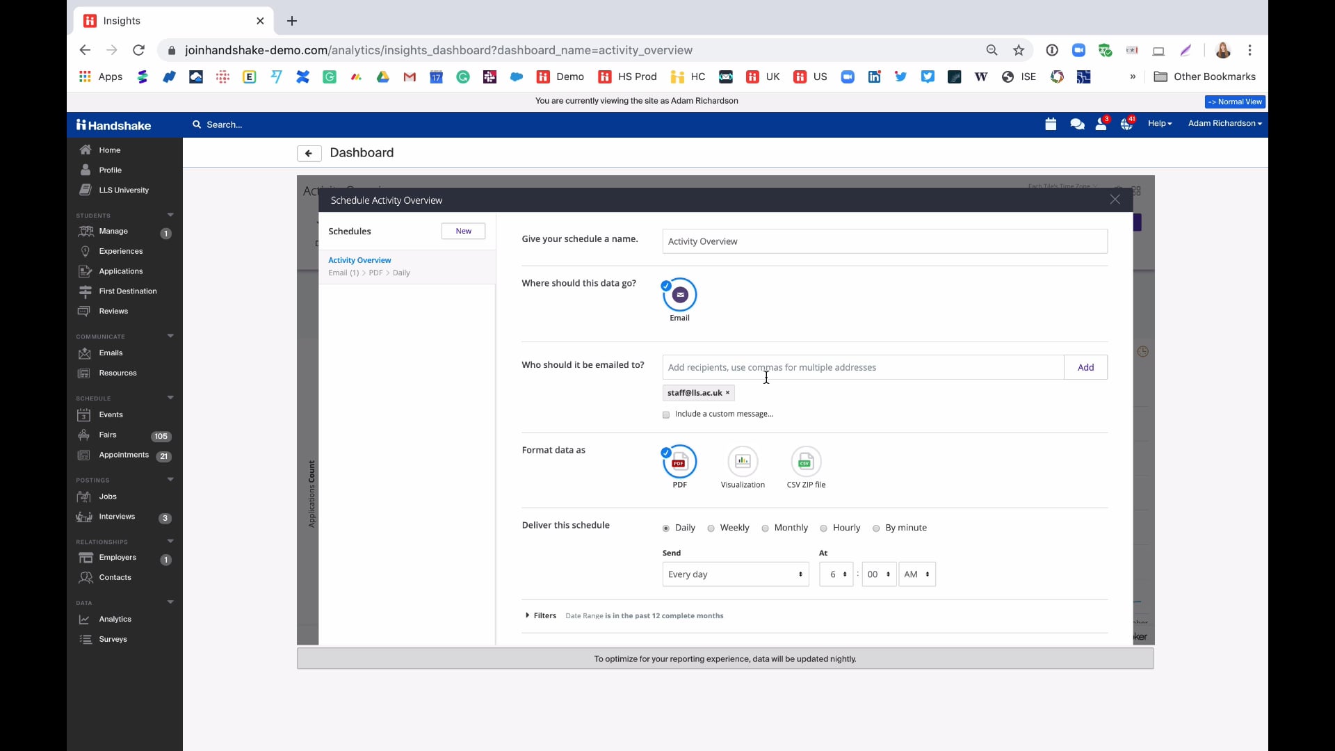Open the hour dropdown showing 6
The width and height of the screenshot is (1335, 751).
point(836,574)
